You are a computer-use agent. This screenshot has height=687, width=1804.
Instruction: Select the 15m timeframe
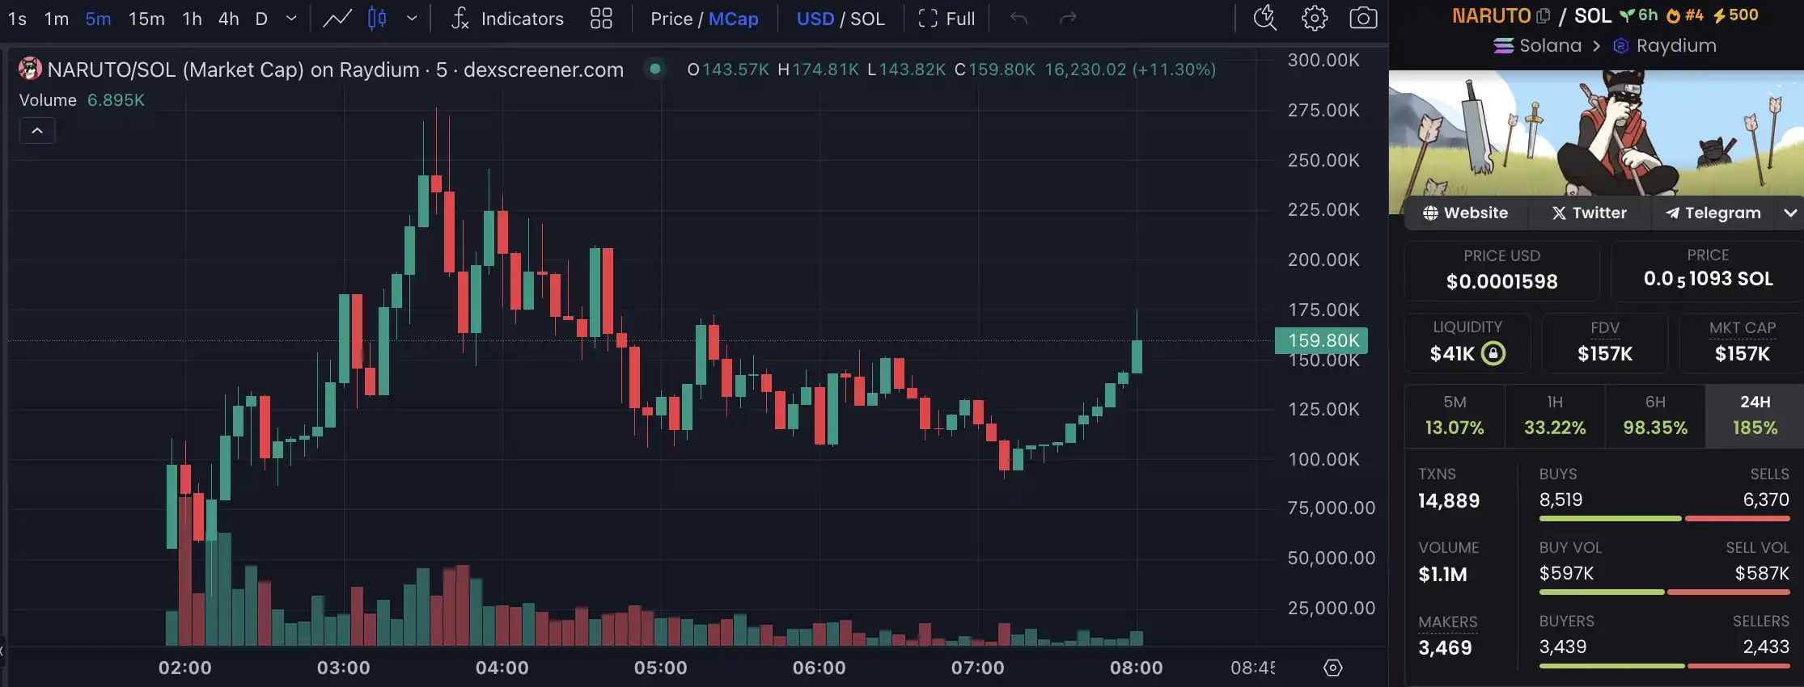click(x=146, y=19)
